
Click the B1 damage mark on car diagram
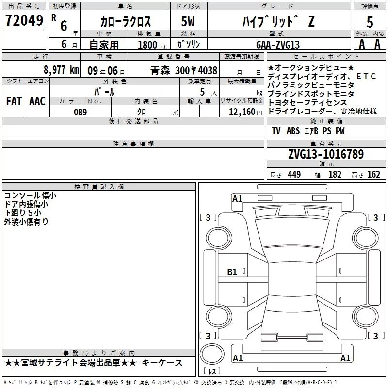(x=232, y=272)
